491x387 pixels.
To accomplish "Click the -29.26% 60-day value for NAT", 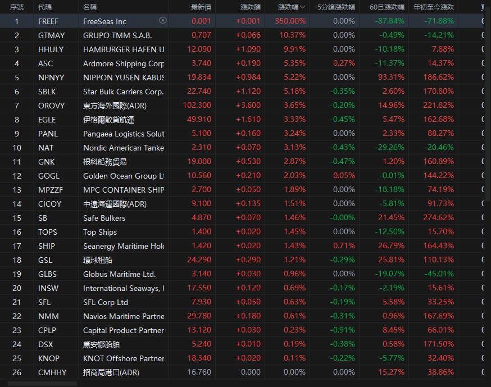I will pos(389,148).
